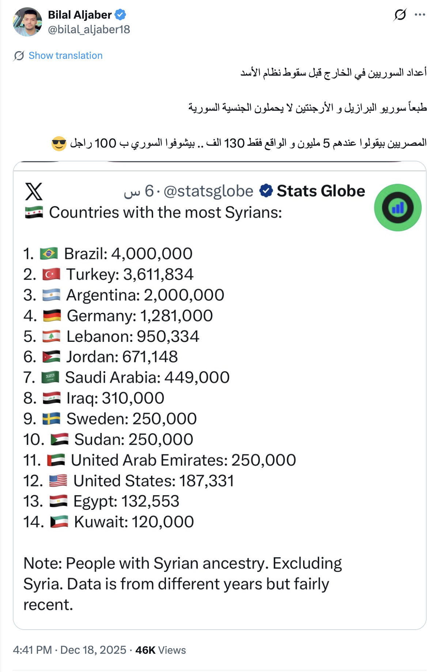Open Bilal Aljaber's profile picture
The image size is (438, 672).
[x=27, y=22]
